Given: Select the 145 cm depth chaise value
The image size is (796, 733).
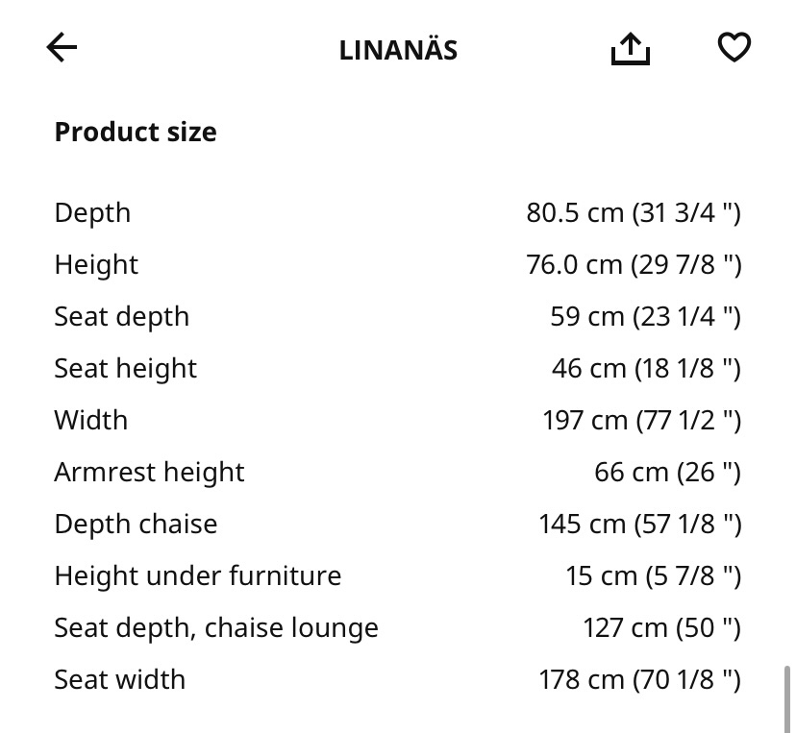Looking at the screenshot, I should click(640, 524).
